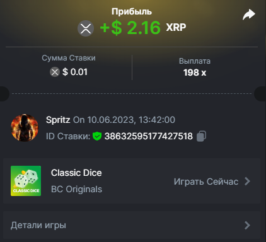Click the large XRP coin icon
Viewport: 266px width, 242px height.
coord(86,28)
